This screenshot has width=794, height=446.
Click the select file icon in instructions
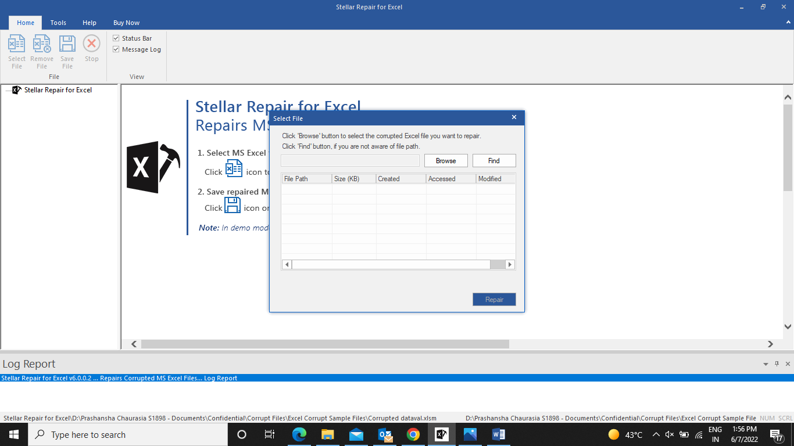tap(234, 168)
